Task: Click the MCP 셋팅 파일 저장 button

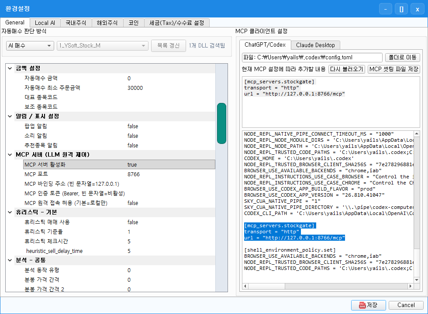Action: 393,69
